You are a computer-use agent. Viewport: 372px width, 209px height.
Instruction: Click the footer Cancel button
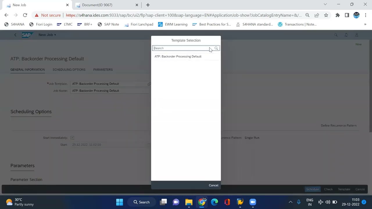pos(360,189)
